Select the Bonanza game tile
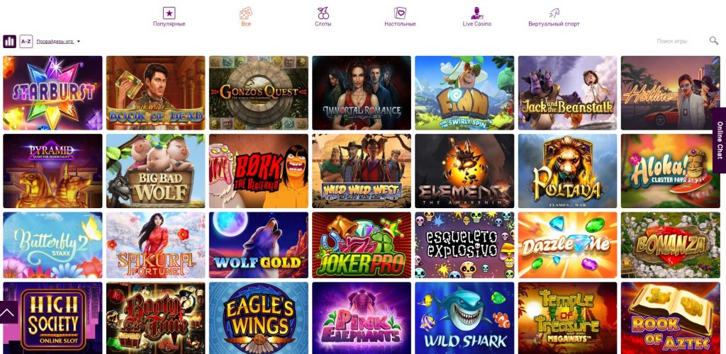Image resolution: width=726 pixels, height=354 pixels. pyautogui.click(x=671, y=245)
